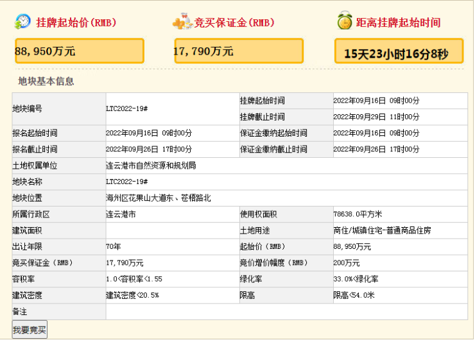Click the 保证金缴纳起始时间 value cell

point(400,133)
